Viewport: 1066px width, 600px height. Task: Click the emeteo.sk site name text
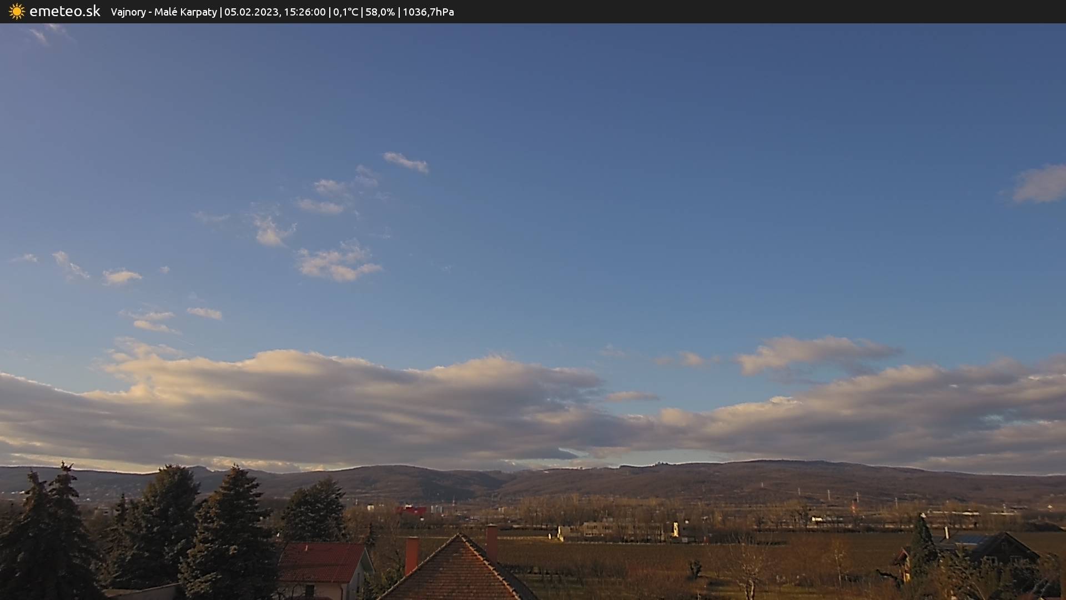(x=64, y=12)
